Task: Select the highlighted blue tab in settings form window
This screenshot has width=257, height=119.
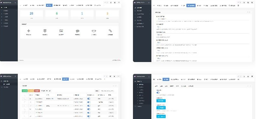Action: pyautogui.click(x=191, y=5)
